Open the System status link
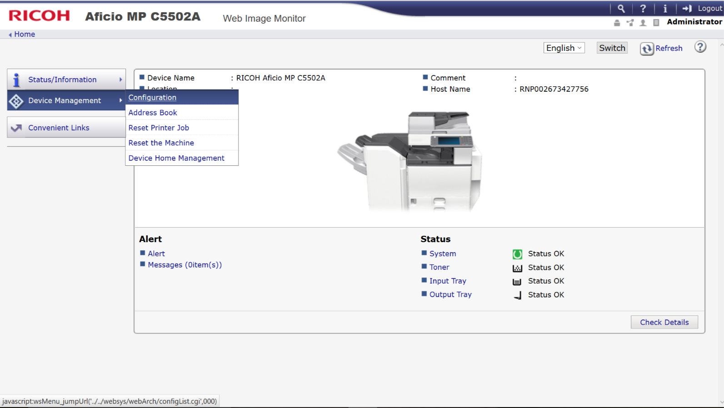This screenshot has width=724, height=408. tap(443, 254)
